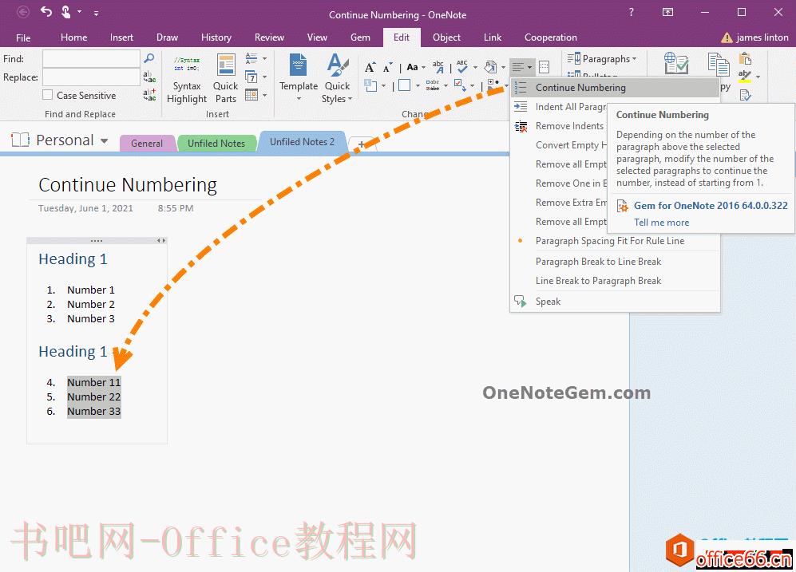Click the clipboard paste icon
The height and width of the screenshot is (572, 796).
(x=745, y=58)
